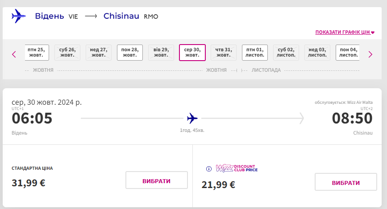This screenshot has width=387, height=209.
Task: Click the info icon near Wizz Discount Club
Action: pos(208,169)
